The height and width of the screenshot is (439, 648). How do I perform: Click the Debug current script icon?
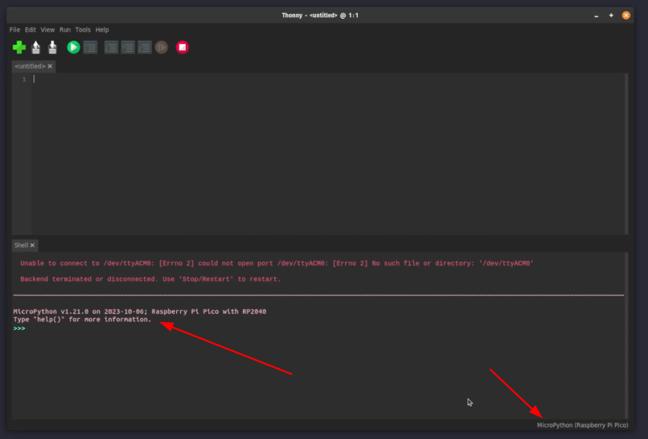[90, 47]
